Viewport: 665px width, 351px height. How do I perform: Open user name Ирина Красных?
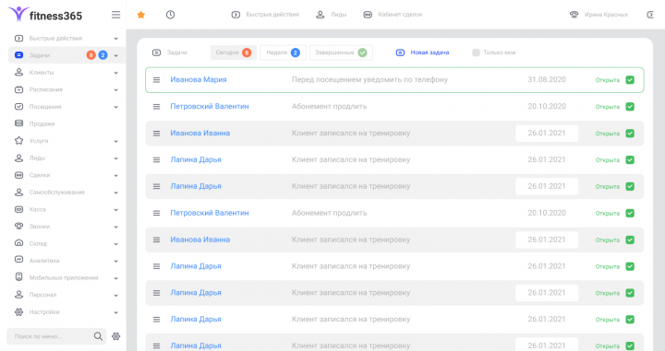click(x=606, y=15)
